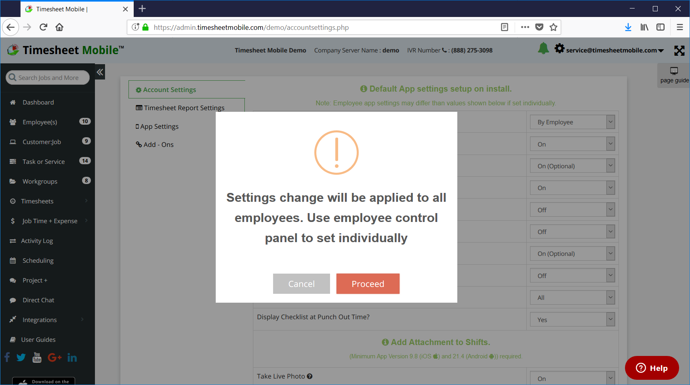
Task: Open the Help chat button
Action: (x=652, y=368)
